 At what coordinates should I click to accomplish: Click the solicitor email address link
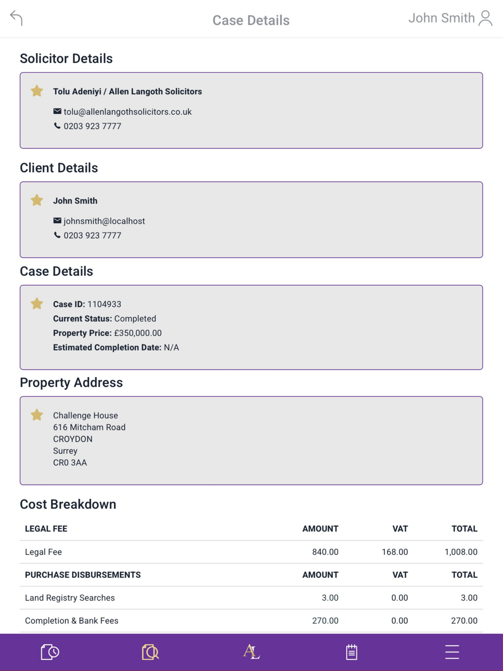click(127, 112)
